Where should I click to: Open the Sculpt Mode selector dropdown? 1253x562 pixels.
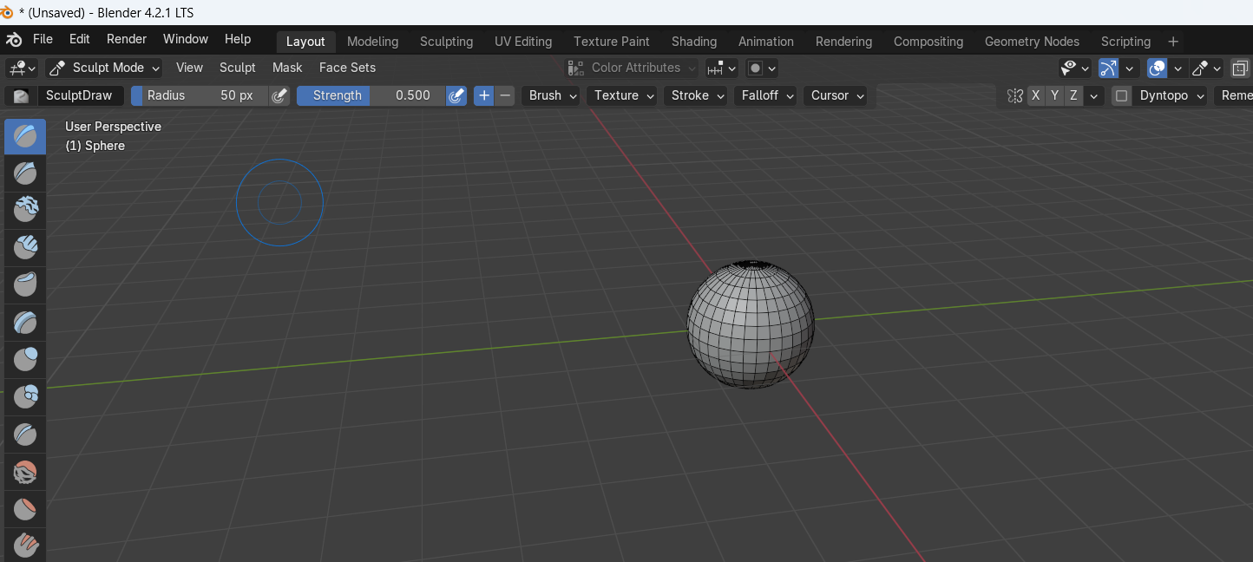[x=104, y=68]
